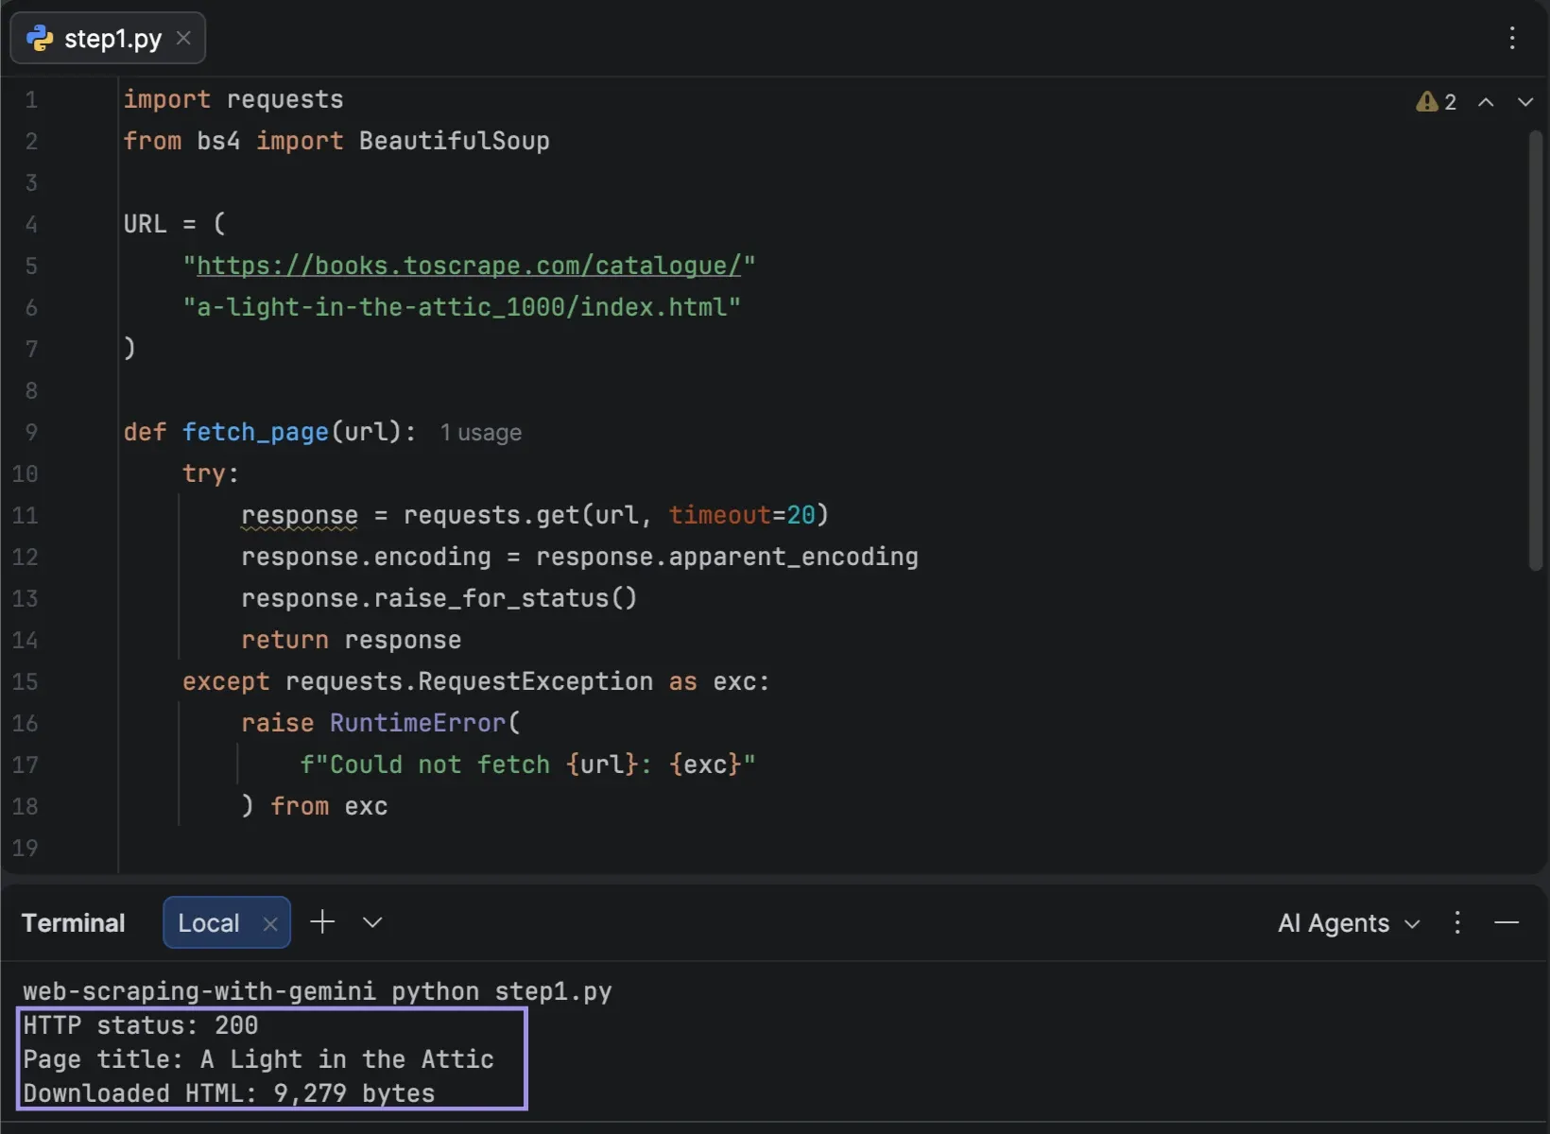Click 'Page title: A Light in the Attic' output
The height and width of the screenshot is (1134, 1550).
click(x=258, y=1059)
